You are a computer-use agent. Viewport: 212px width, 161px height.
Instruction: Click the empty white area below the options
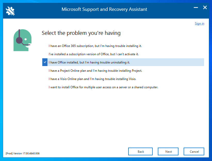116,116
